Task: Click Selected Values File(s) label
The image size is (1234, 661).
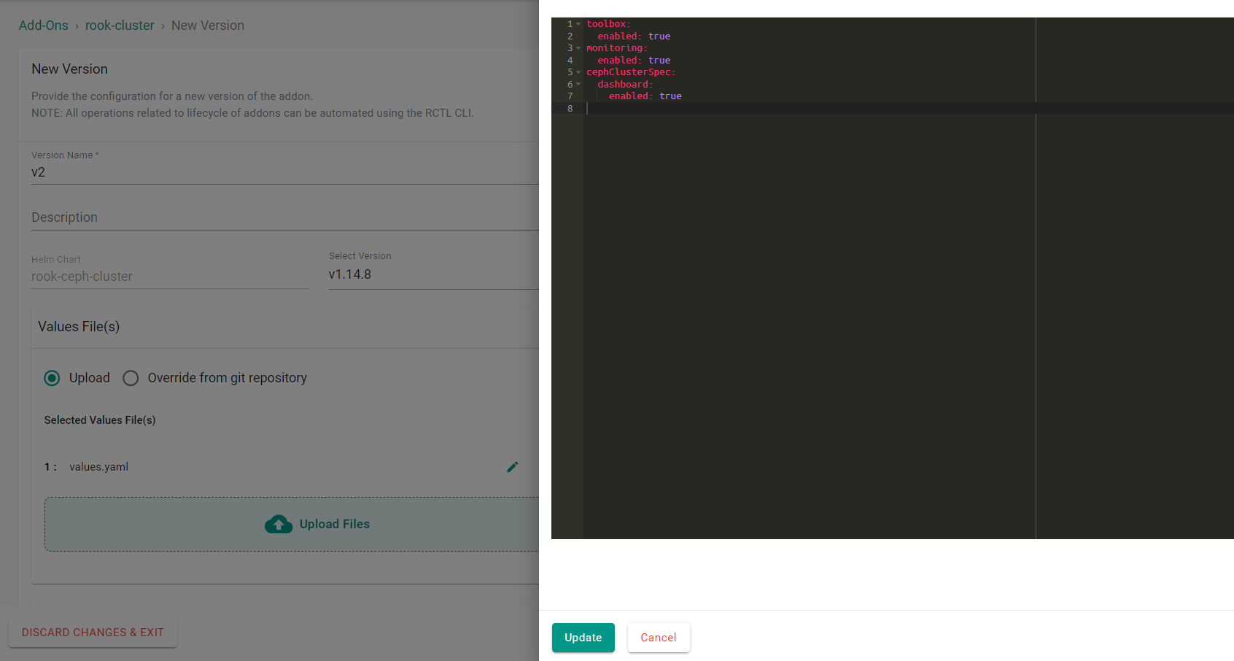Action: click(100, 420)
